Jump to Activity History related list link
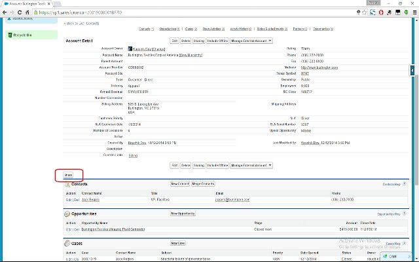Screen dimensions: 419x262 click(241, 29)
